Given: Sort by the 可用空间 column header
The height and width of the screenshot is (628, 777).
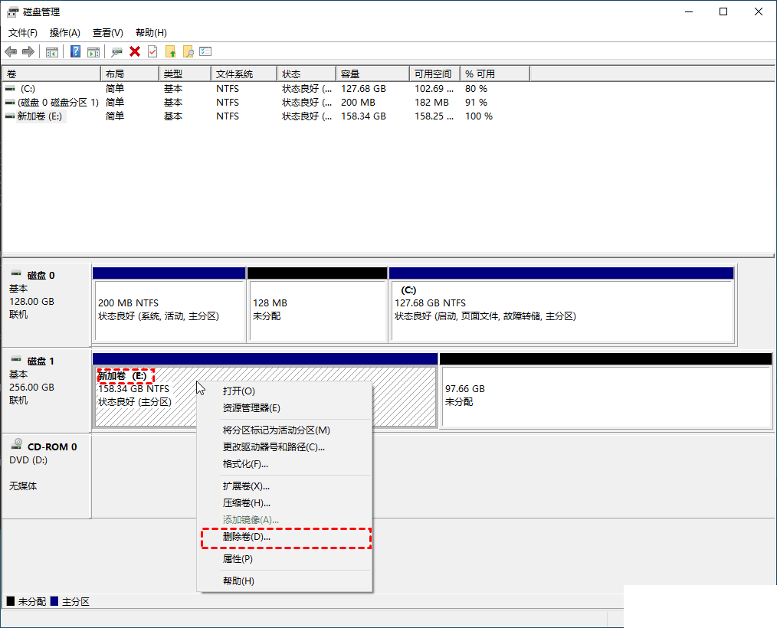Looking at the screenshot, I should pos(435,74).
